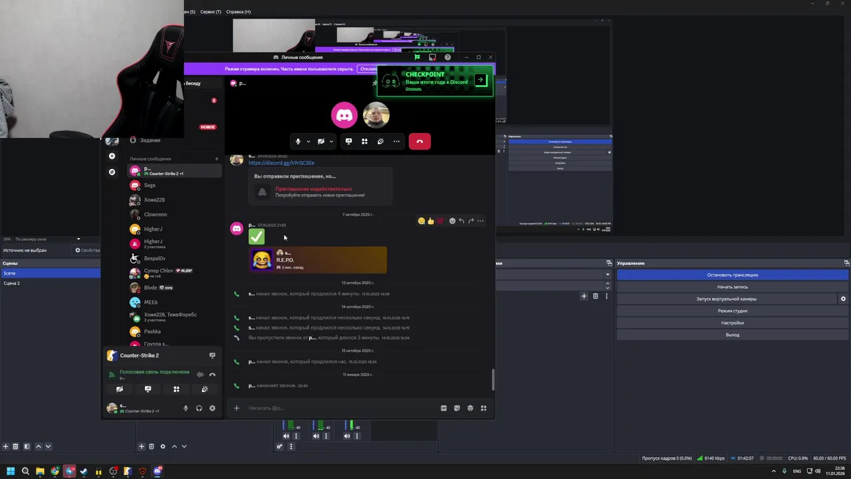Click Запуск виртуальной камеры in OBS
The width and height of the screenshot is (851, 479).
click(x=727, y=299)
